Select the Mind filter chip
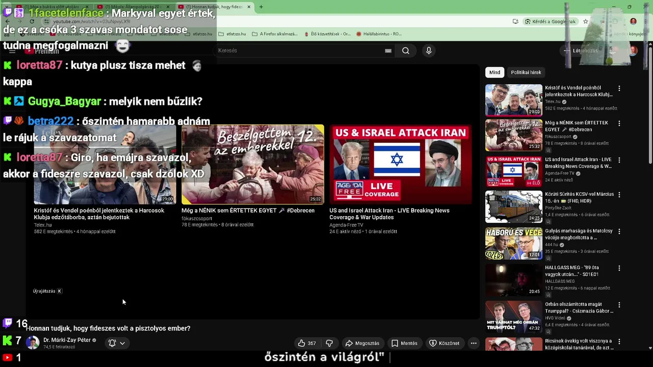Screen dimensions: 653x367 pyautogui.click(x=495, y=72)
